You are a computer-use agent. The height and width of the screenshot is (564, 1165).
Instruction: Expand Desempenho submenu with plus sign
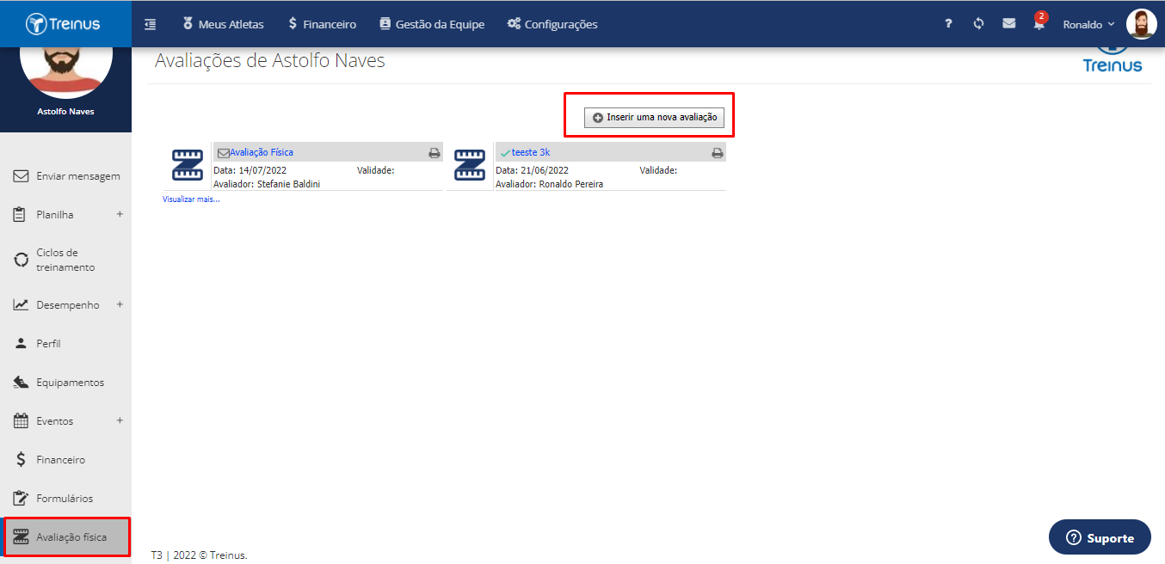coord(120,304)
